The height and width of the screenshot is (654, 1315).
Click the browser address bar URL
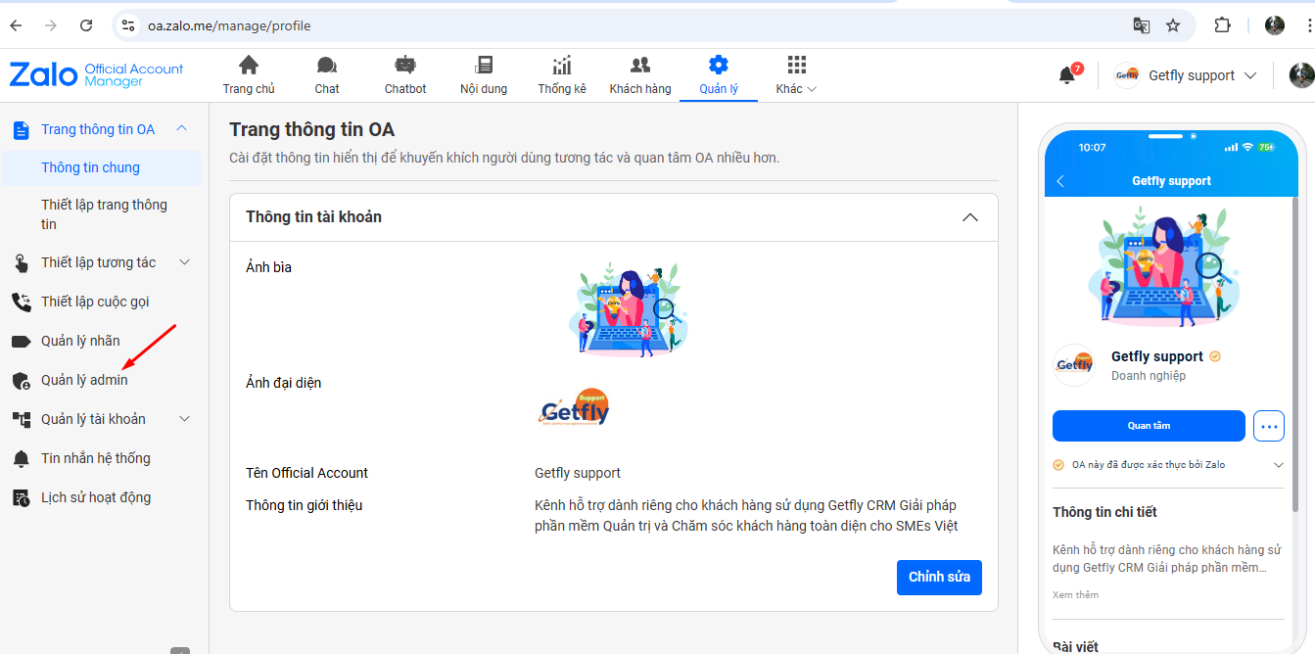(229, 25)
